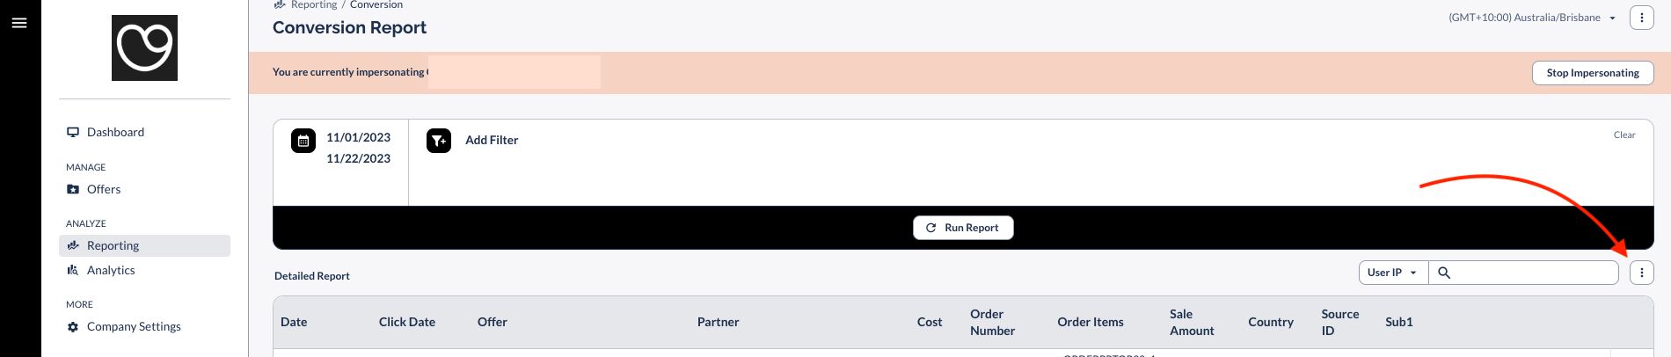Click the search magnifier icon

(1444, 273)
